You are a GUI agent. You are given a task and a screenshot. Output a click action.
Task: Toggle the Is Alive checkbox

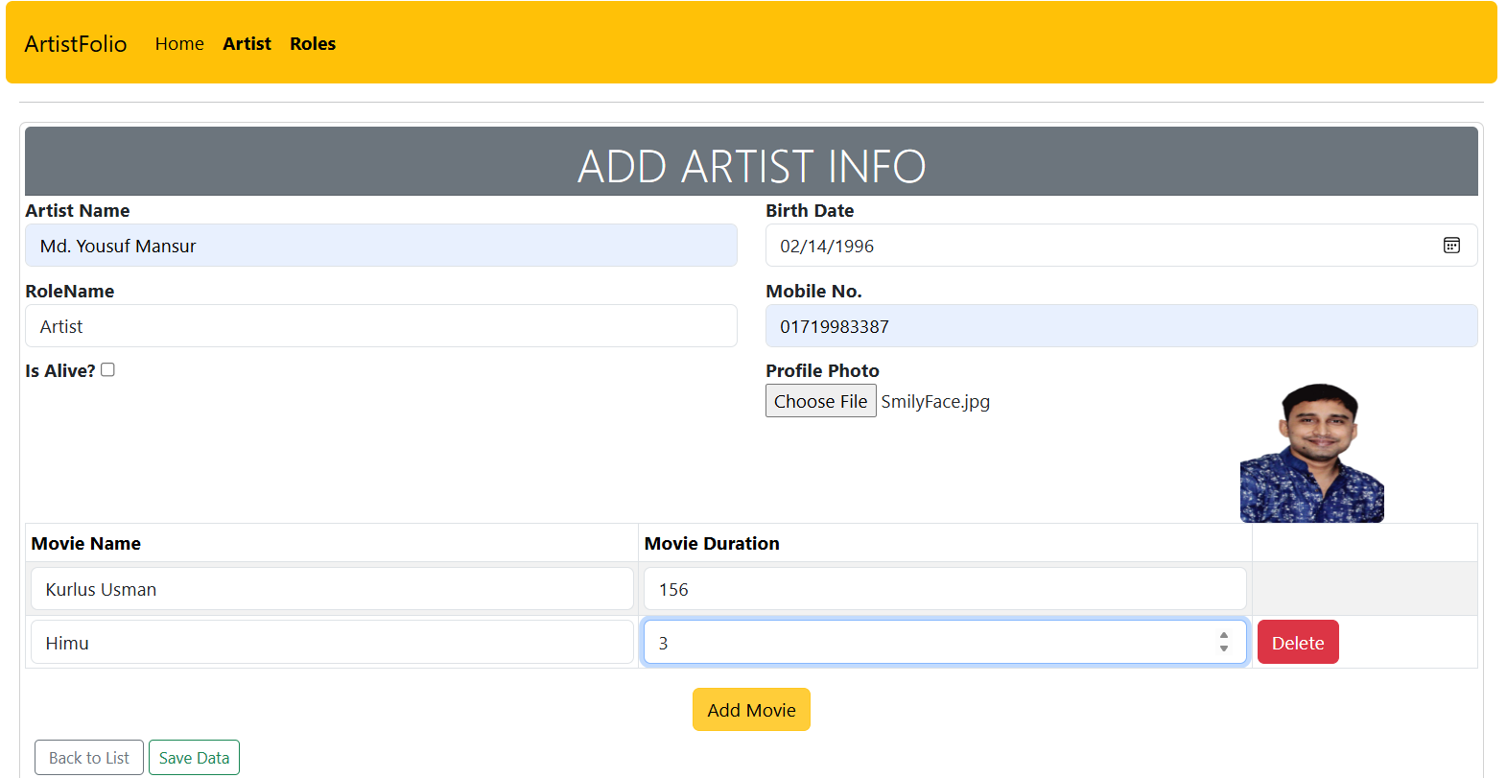(x=108, y=369)
